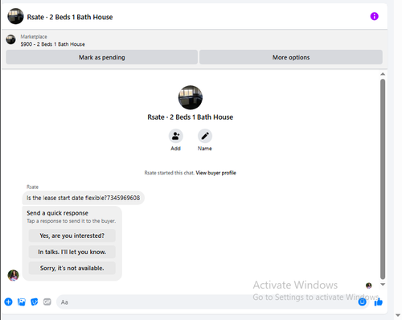
Task: Send quick reply 'Sorry, it's not available.'
Action: point(72,268)
